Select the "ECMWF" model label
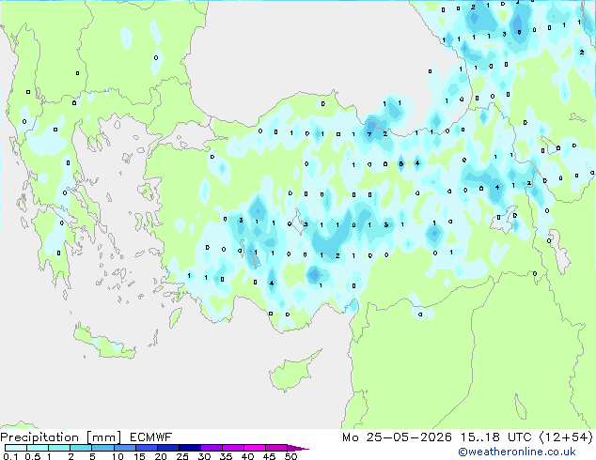 tap(151, 437)
